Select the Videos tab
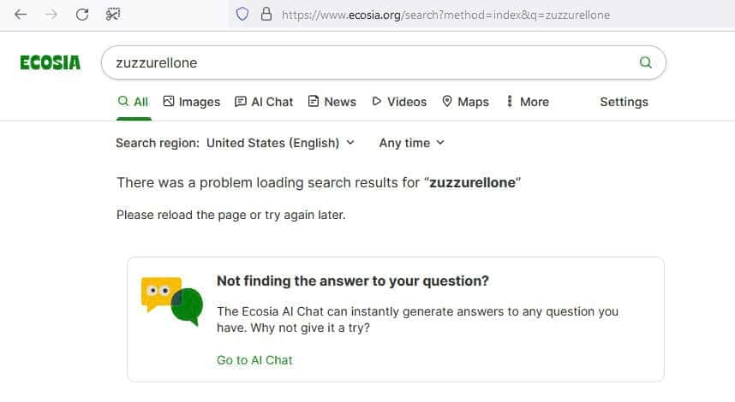This screenshot has width=735, height=402. pyautogui.click(x=399, y=102)
